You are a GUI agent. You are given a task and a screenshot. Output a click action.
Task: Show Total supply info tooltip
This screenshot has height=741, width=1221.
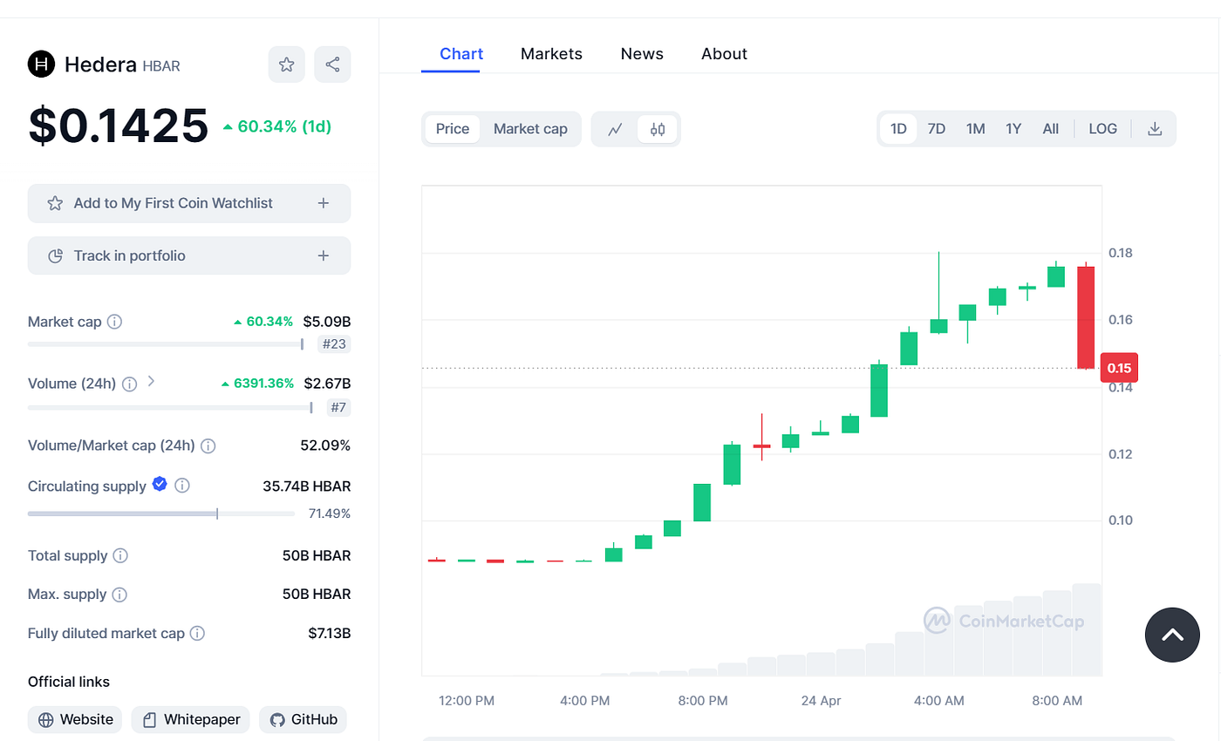click(121, 556)
